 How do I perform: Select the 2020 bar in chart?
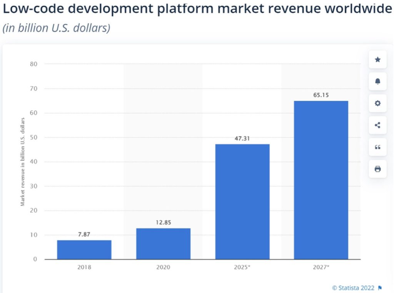point(163,244)
